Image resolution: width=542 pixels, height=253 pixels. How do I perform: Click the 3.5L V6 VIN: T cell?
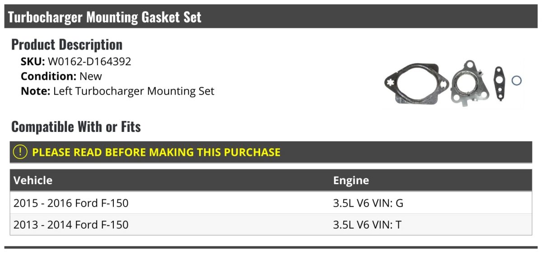tap(367, 224)
